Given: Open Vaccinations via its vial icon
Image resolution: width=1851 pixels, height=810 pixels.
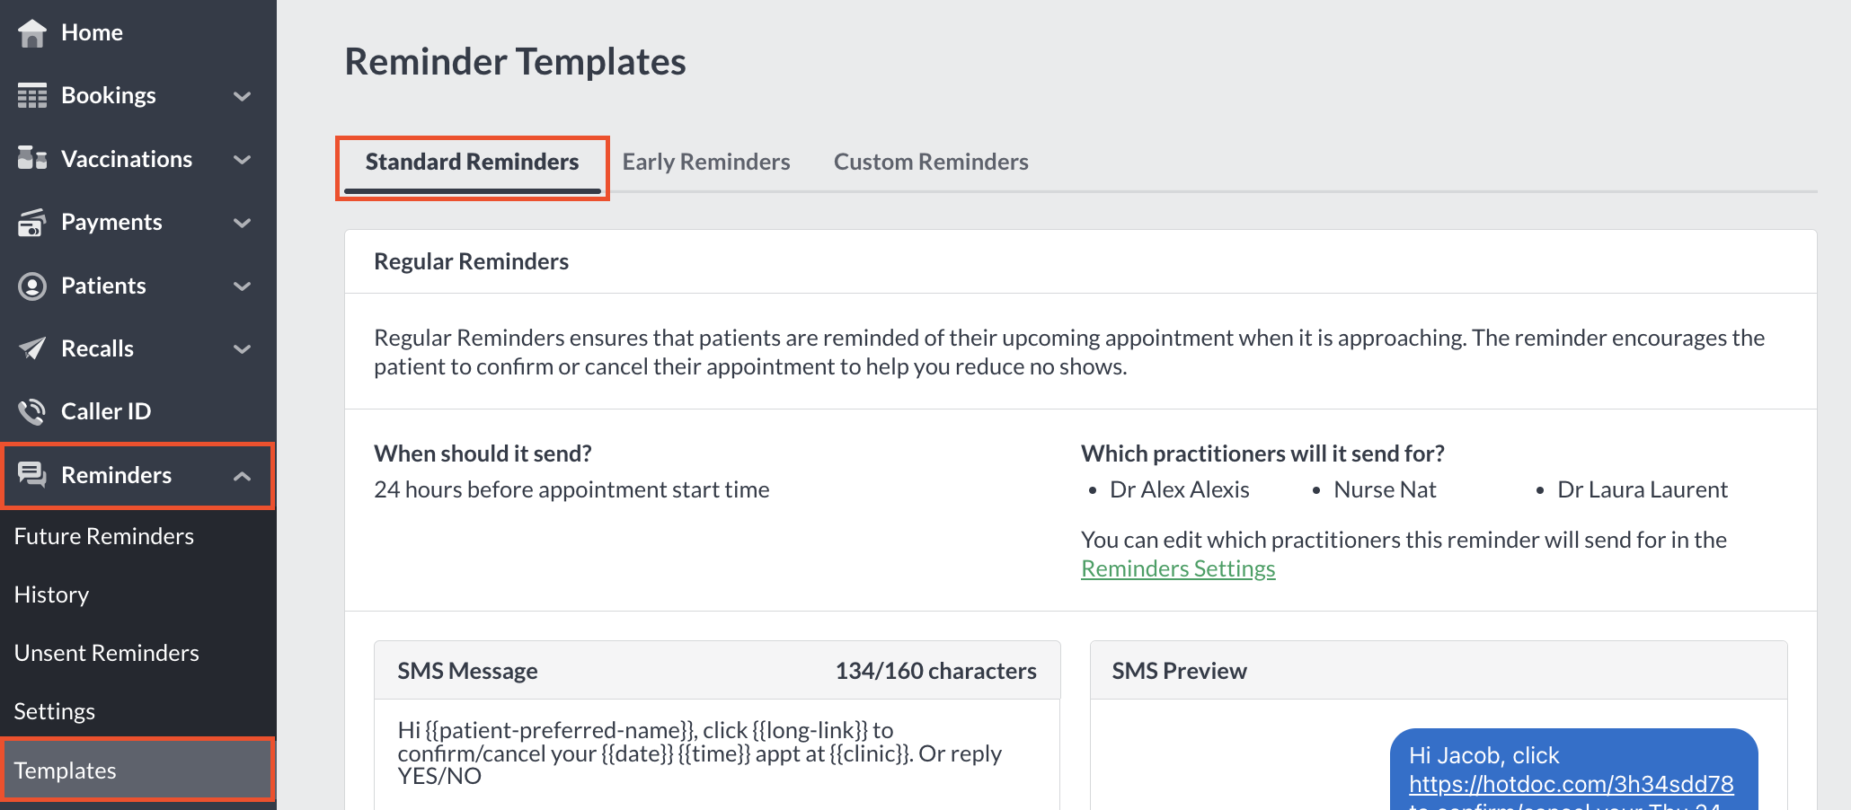Looking at the screenshot, I should 31,158.
